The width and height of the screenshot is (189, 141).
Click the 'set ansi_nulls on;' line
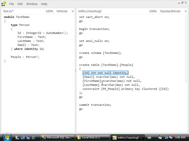(94, 41)
